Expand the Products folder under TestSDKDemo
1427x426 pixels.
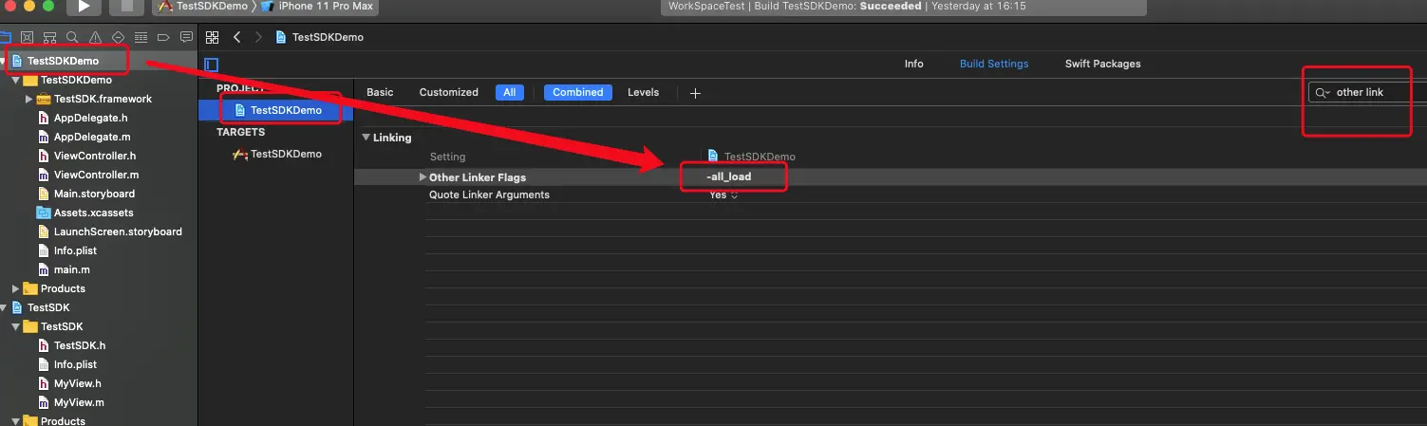16,288
